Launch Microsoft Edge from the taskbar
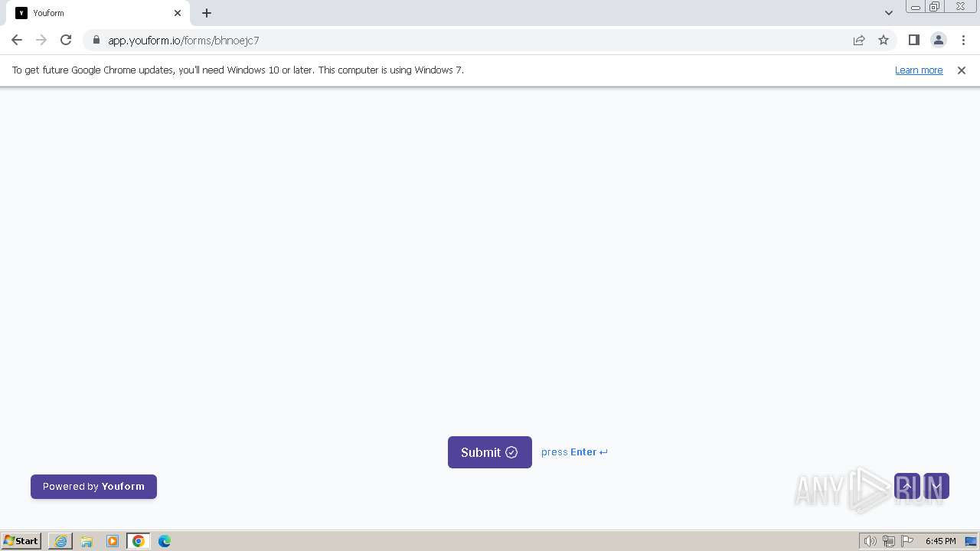This screenshot has height=551, width=980. point(165,541)
